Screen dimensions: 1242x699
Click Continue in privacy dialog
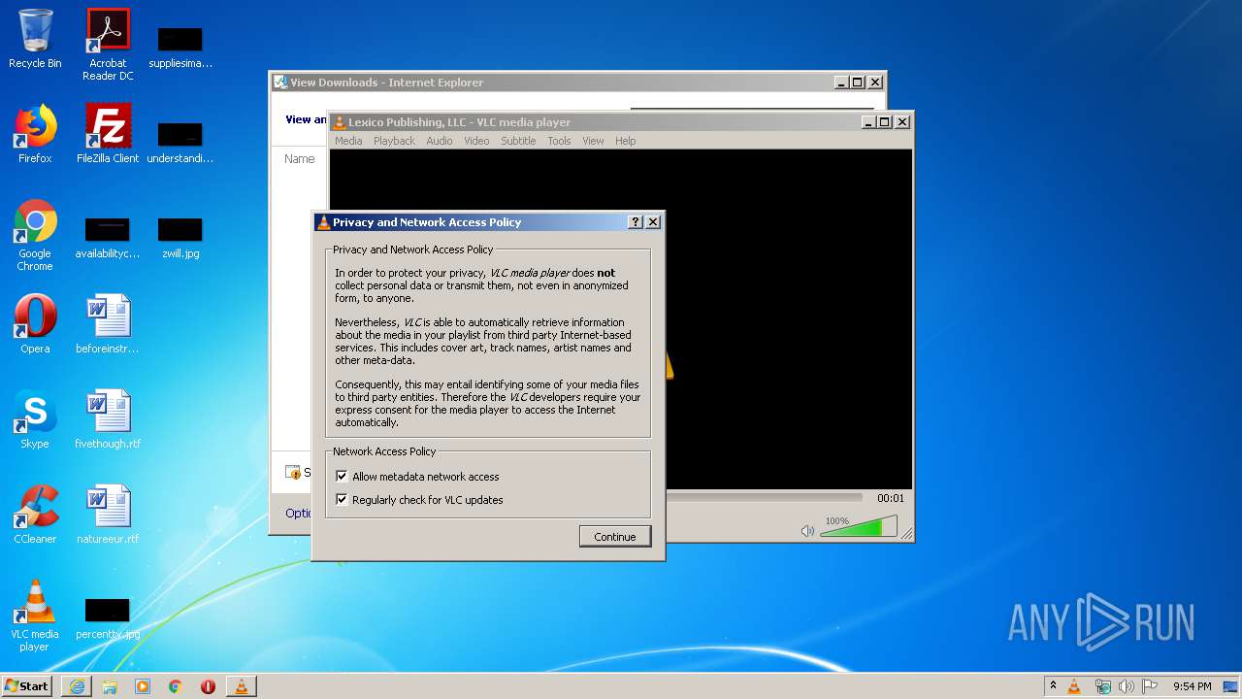(x=615, y=537)
